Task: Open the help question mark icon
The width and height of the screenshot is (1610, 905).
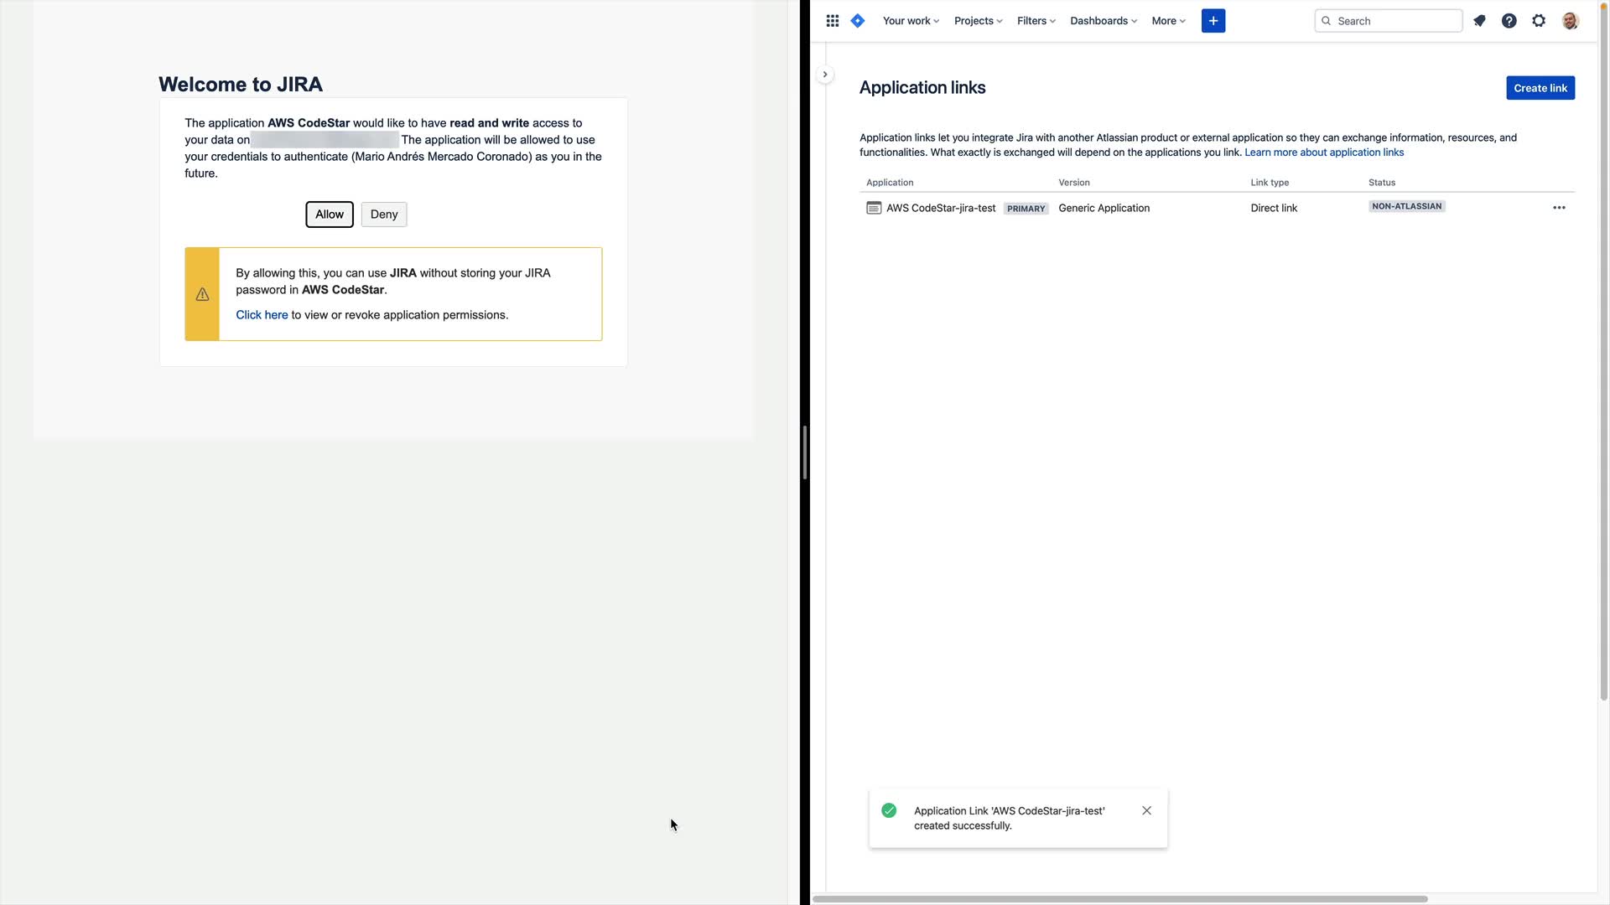Action: click(1509, 21)
